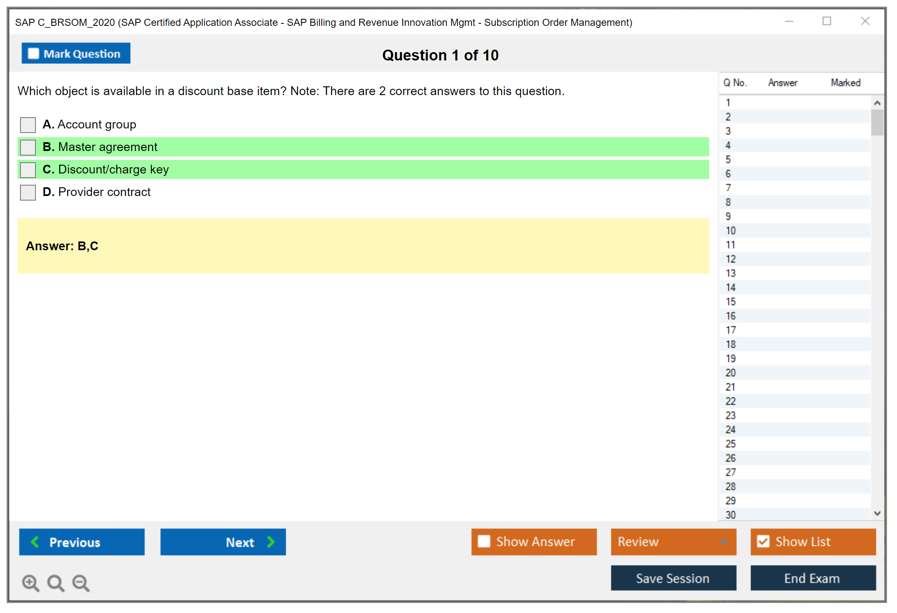Viewport: 897px width, 613px height.
Task: Click the reset zoom magnifier icon
Action: (x=55, y=583)
